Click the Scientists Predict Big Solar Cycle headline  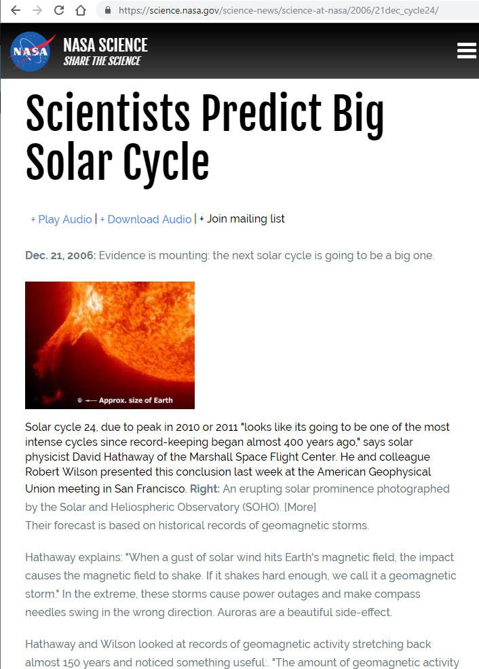(204, 138)
